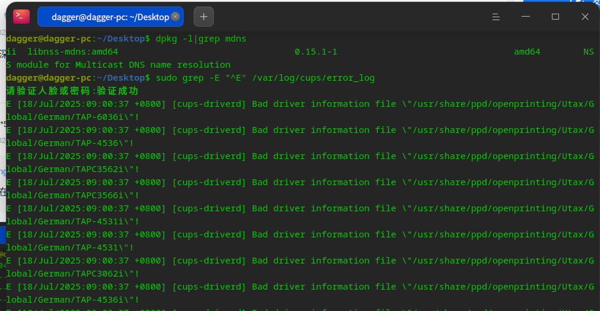
Task: Click the red terminal app icon
Action: (21, 17)
